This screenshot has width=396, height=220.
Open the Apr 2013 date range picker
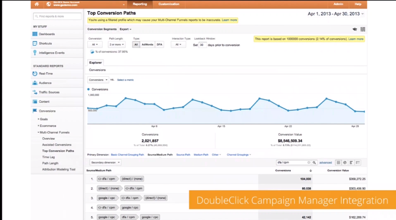336,14
